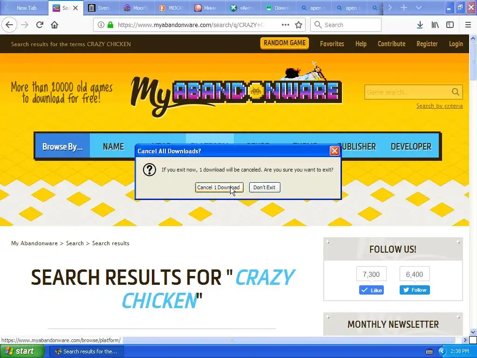Click the game search magnifier icon
477x358 pixels.
click(456, 92)
